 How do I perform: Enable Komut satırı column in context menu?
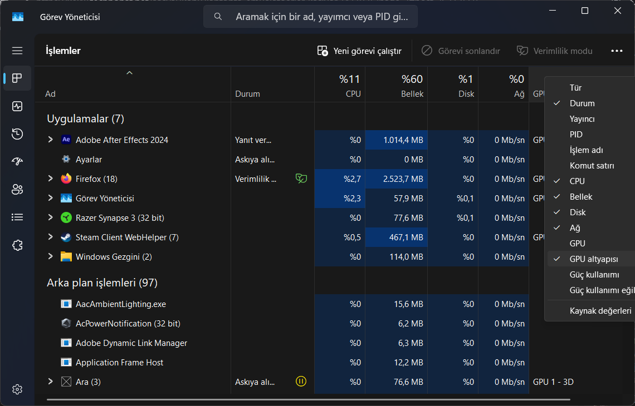click(591, 166)
